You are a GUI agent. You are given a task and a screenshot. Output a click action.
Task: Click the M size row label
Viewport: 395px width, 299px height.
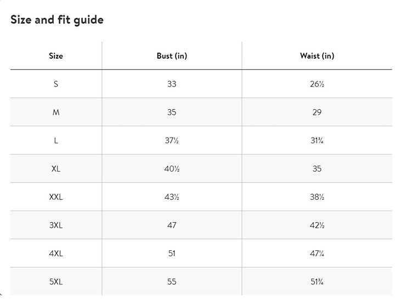(56, 112)
